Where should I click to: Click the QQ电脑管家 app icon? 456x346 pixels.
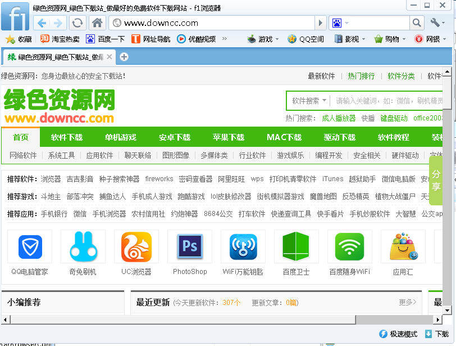coord(30,246)
